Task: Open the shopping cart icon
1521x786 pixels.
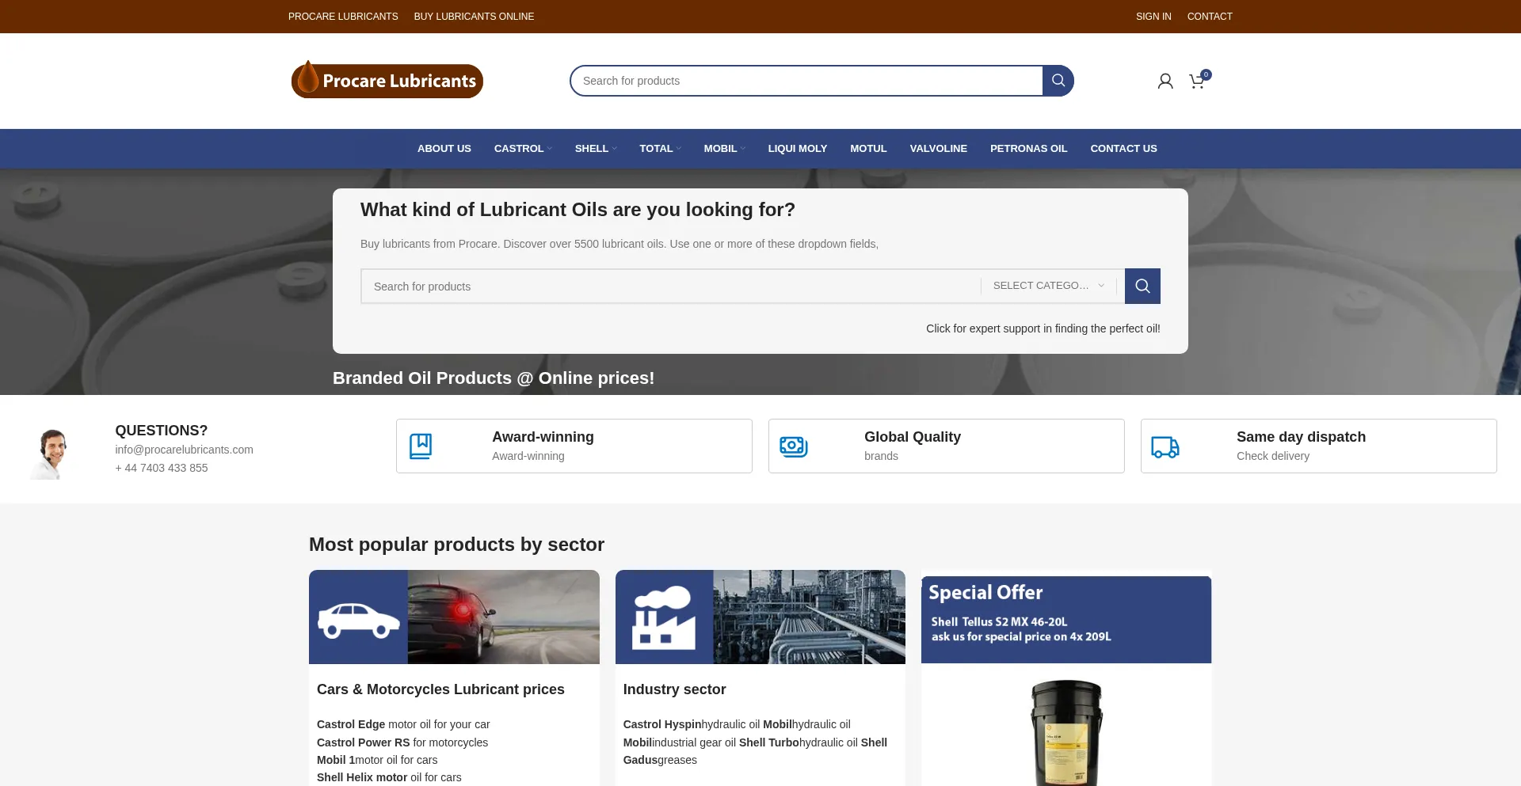Action: point(1199,80)
